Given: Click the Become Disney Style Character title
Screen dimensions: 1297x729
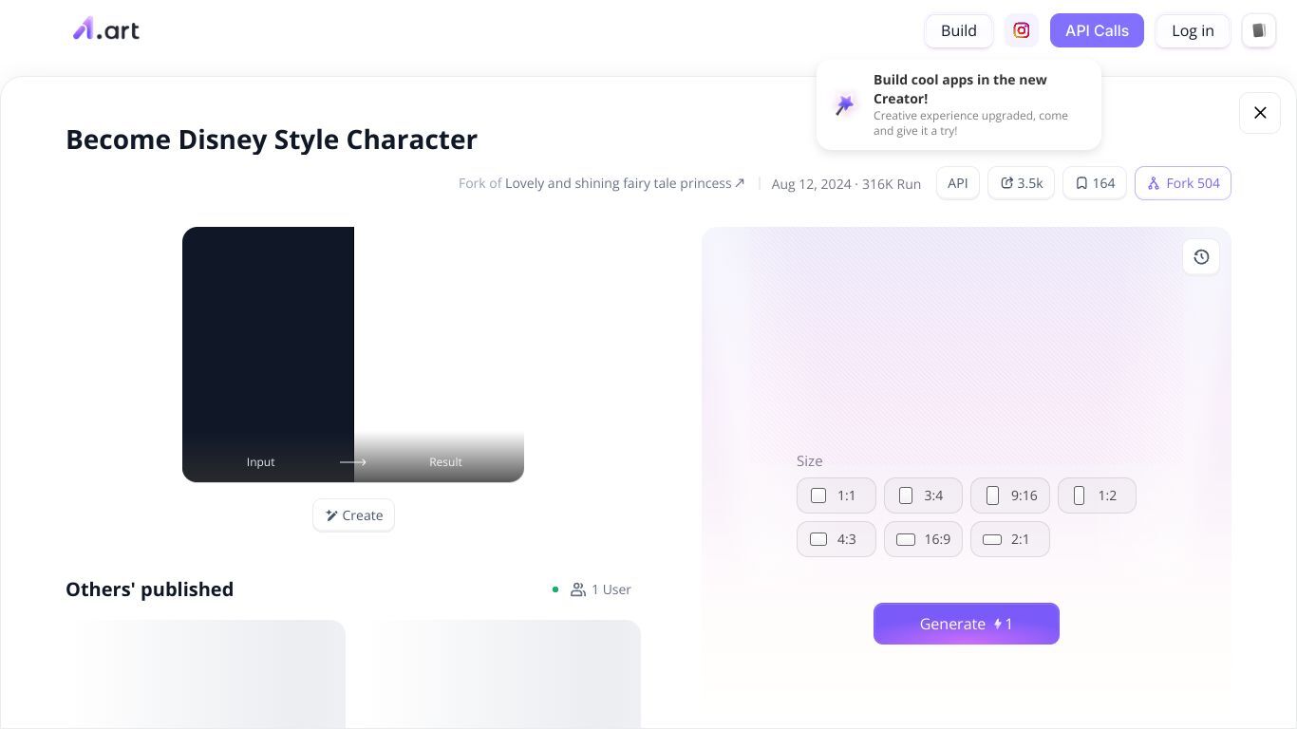Looking at the screenshot, I should point(272,140).
